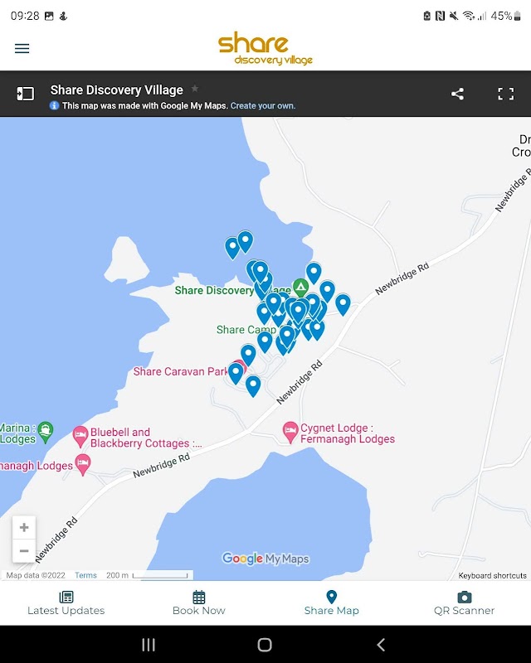Star the Share Discovery Village map
Viewport: 531px width, 663px height.
[195, 89]
